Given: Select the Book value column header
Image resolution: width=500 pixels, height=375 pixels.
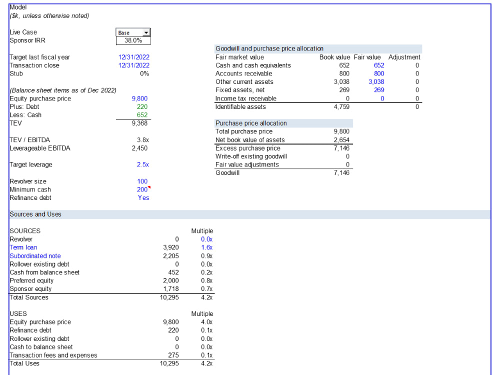Looking at the screenshot, I should point(335,57).
